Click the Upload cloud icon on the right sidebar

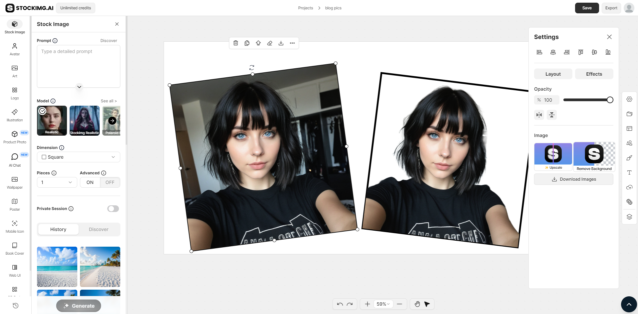click(629, 187)
